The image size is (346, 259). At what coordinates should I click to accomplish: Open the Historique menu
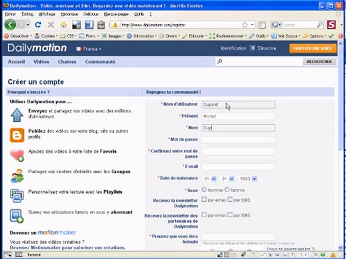click(69, 14)
